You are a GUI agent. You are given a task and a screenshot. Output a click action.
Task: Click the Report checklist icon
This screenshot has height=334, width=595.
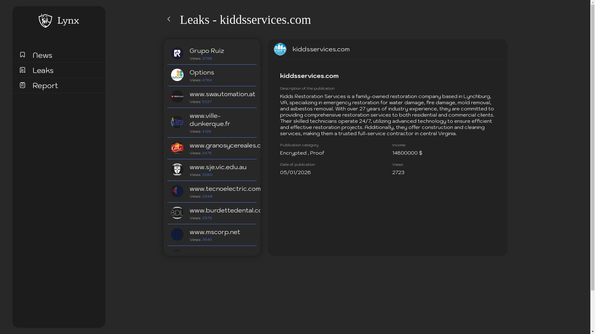pyautogui.click(x=22, y=85)
